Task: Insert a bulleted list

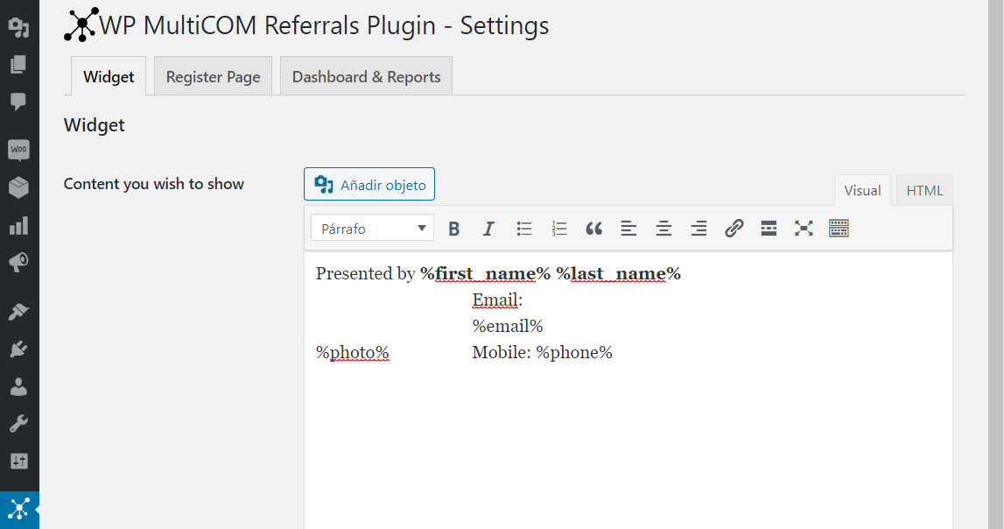Action: pos(523,229)
